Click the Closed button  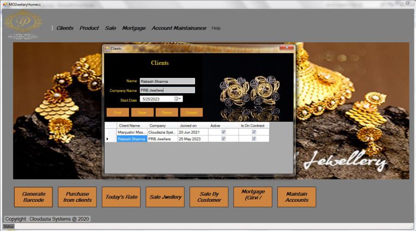[x=191, y=113]
